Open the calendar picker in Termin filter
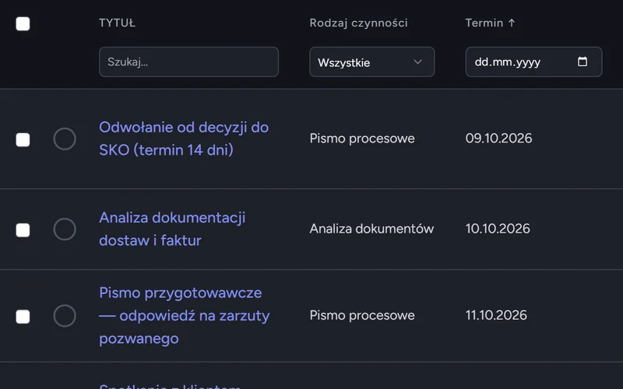Image resolution: width=623 pixels, height=389 pixels. point(582,61)
